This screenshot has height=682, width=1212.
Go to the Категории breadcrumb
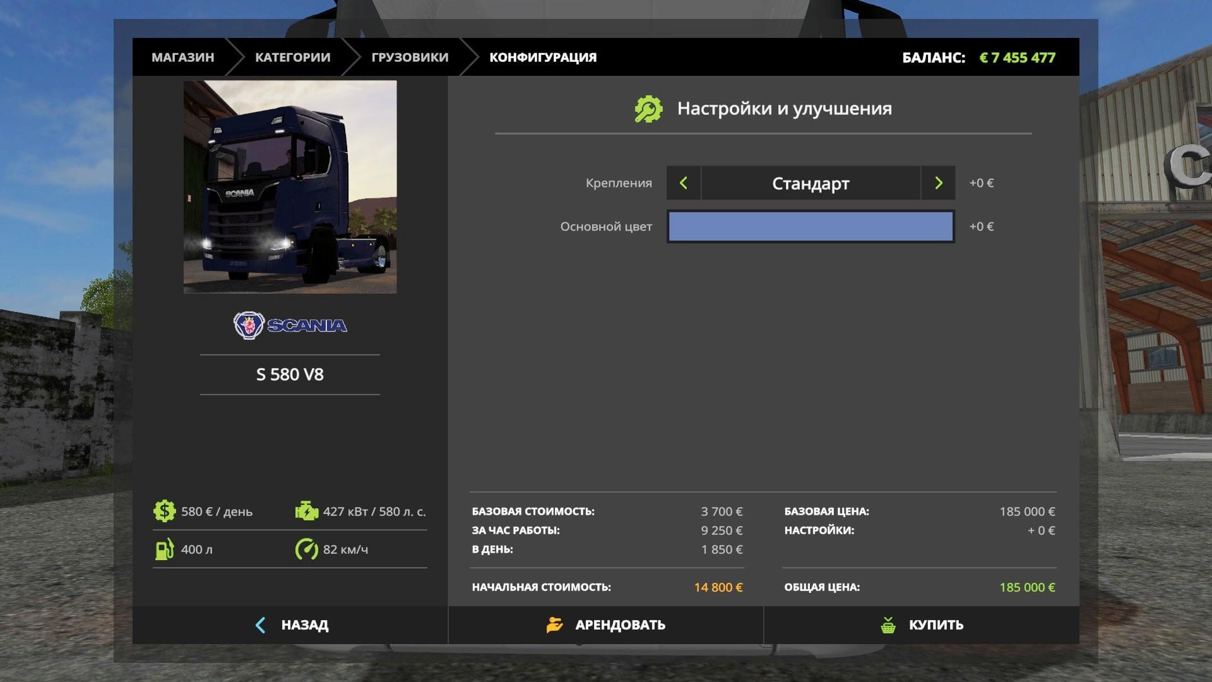coord(292,57)
